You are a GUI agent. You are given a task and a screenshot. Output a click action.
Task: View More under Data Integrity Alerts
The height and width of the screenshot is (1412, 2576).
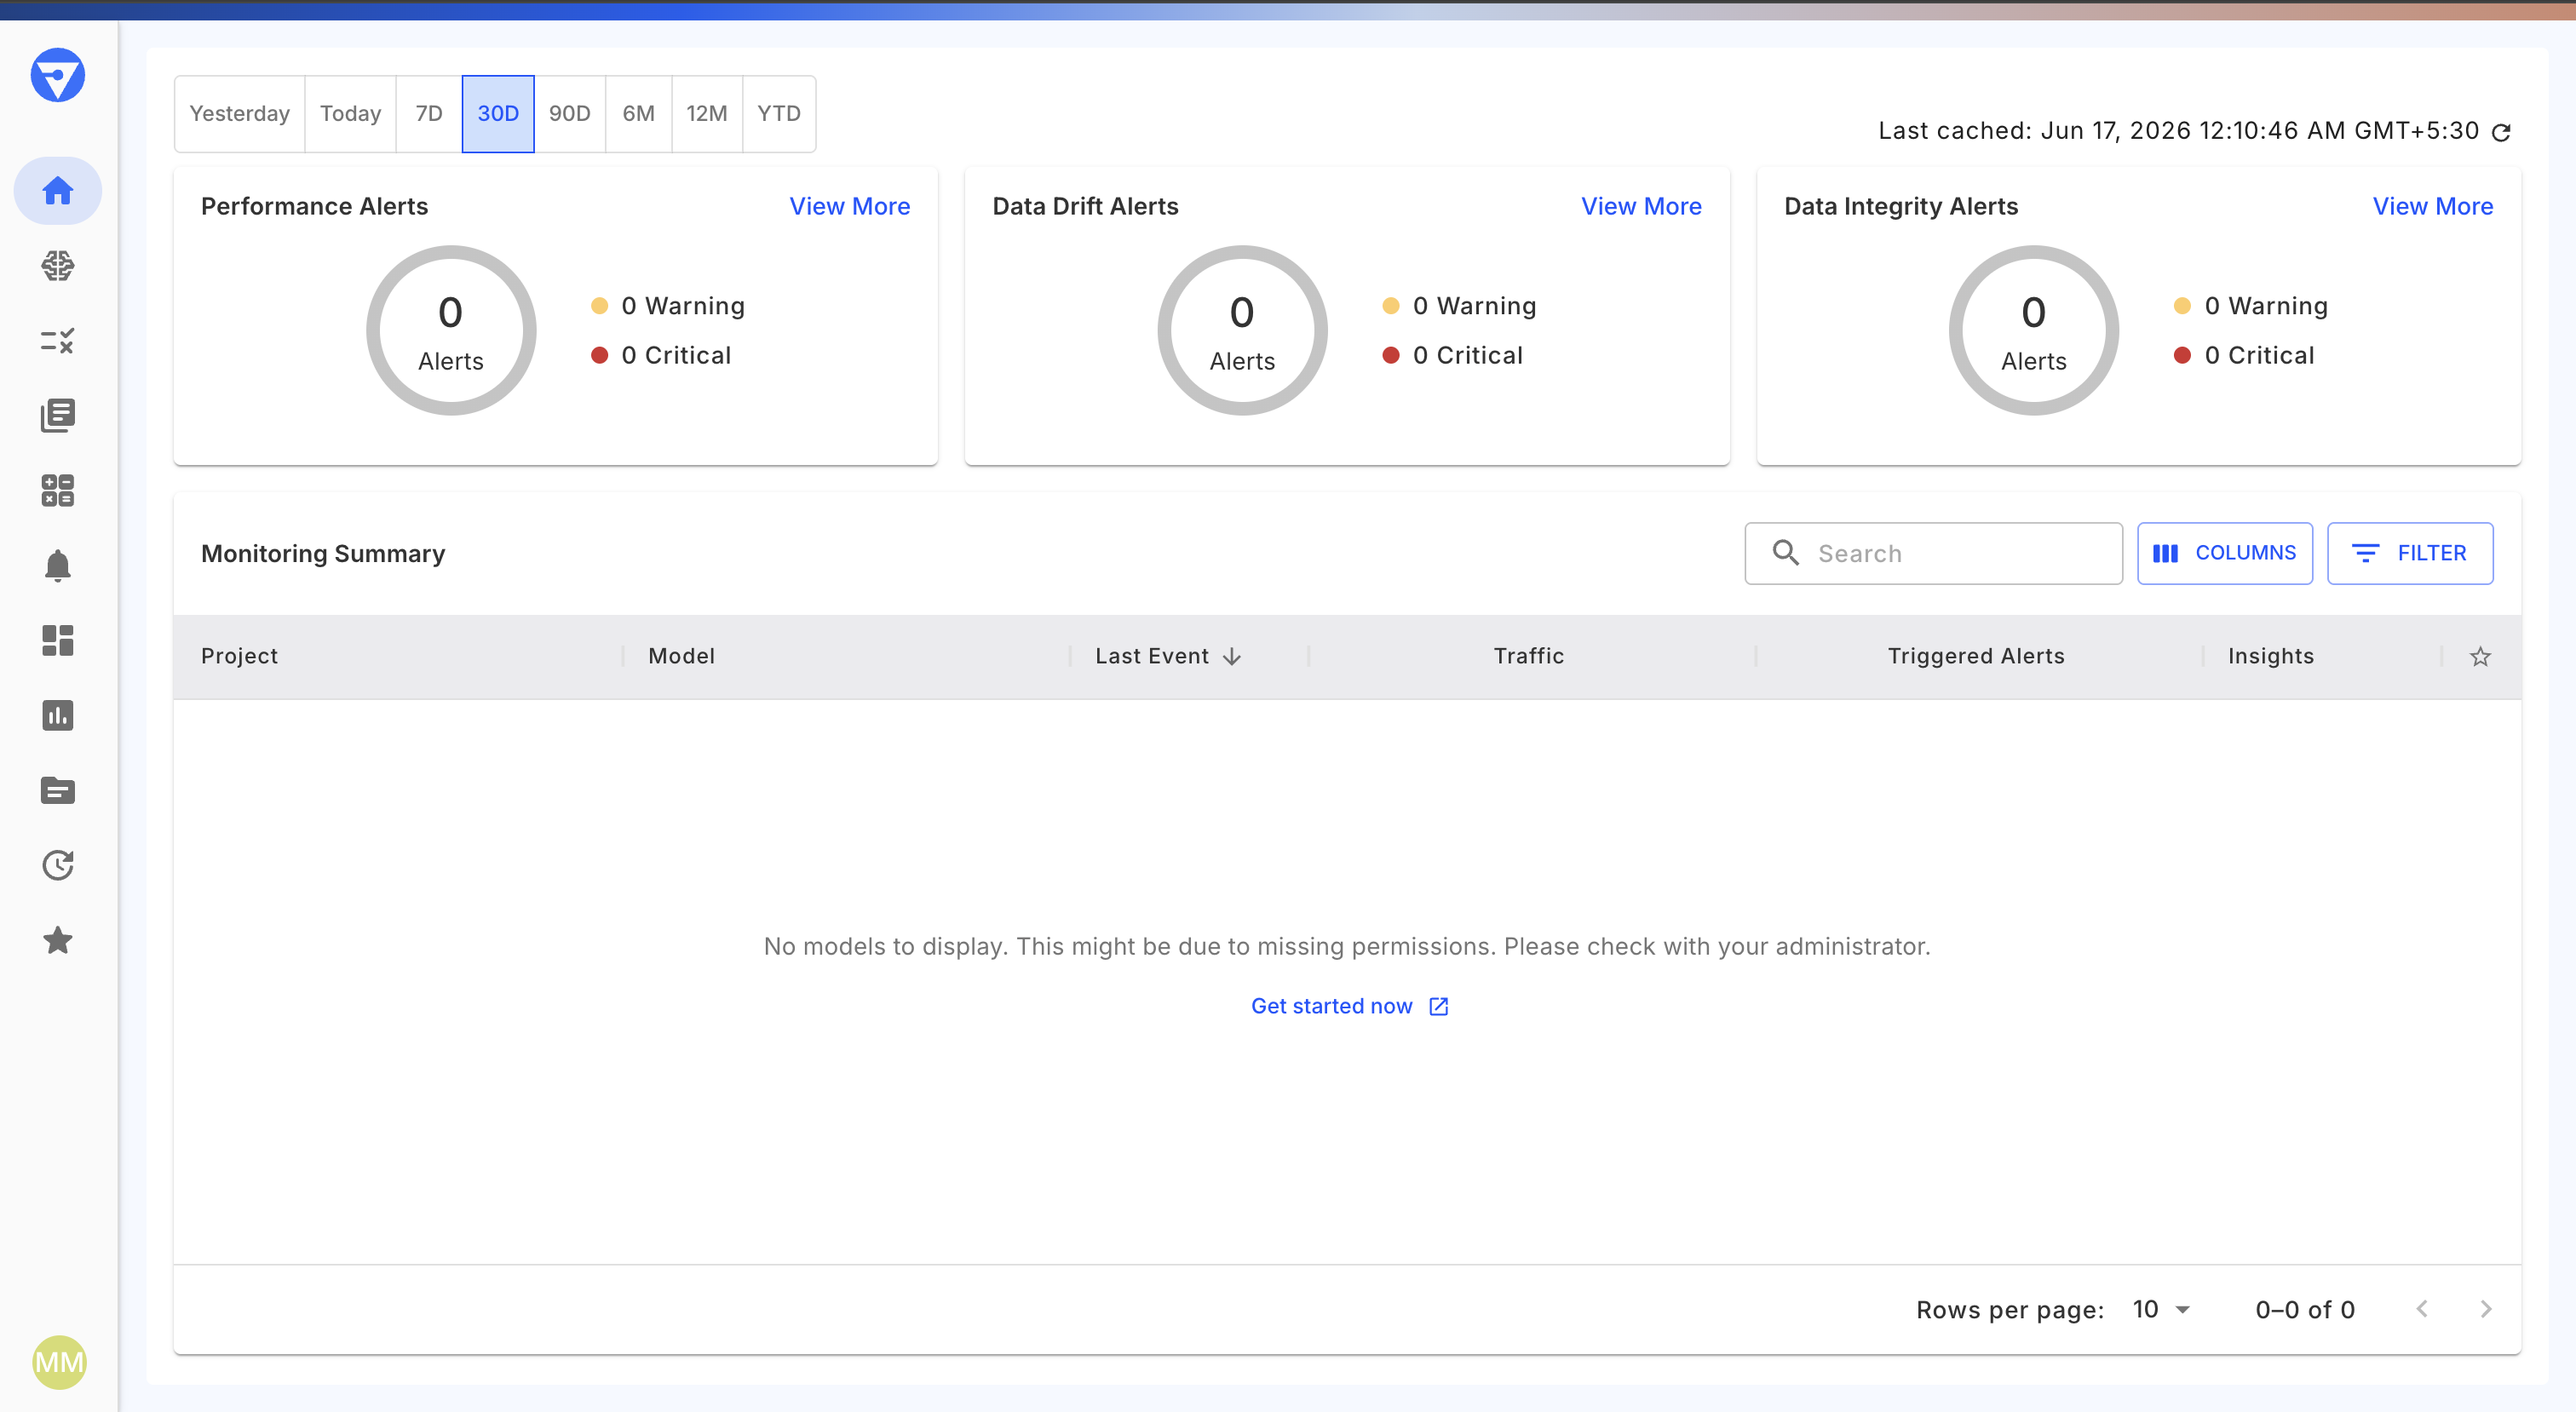pyautogui.click(x=2433, y=206)
